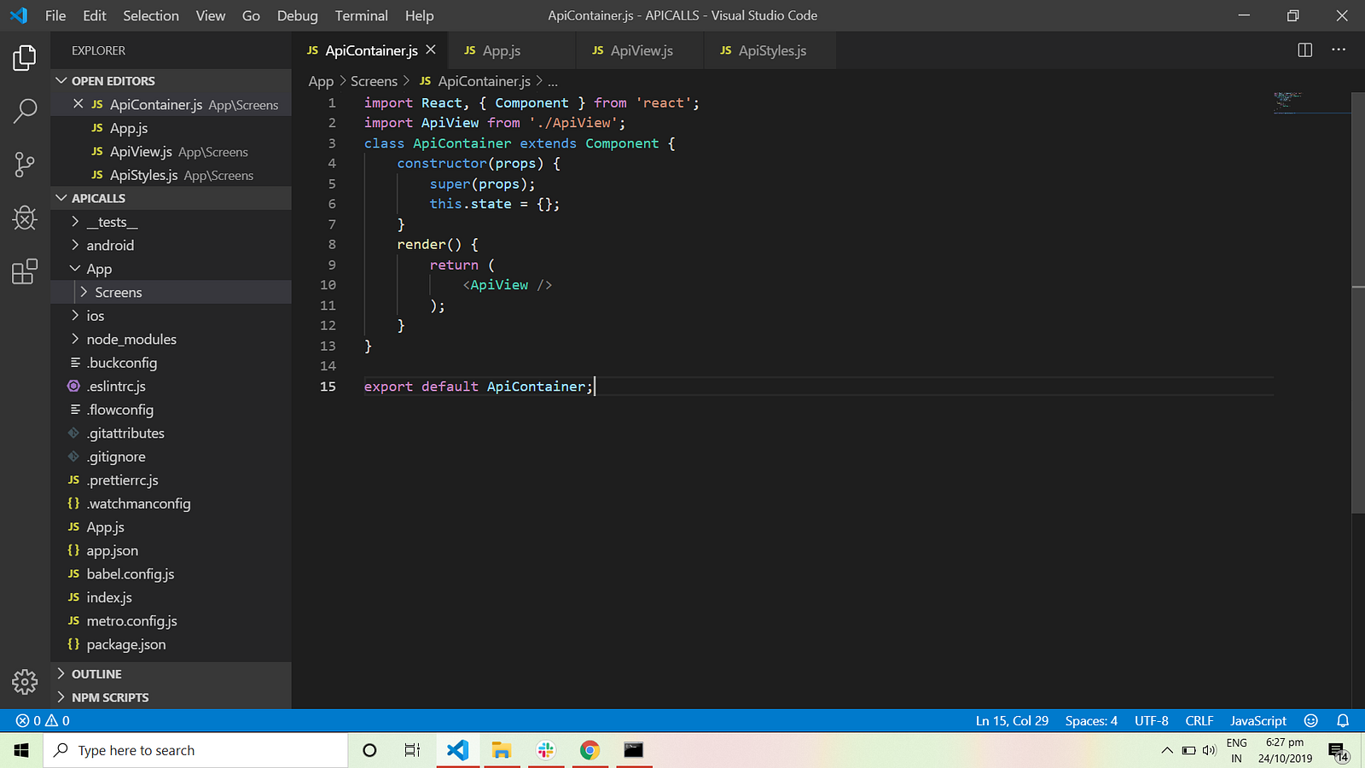
Task: Click the VS Code logo in title bar
Action: click(18, 15)
